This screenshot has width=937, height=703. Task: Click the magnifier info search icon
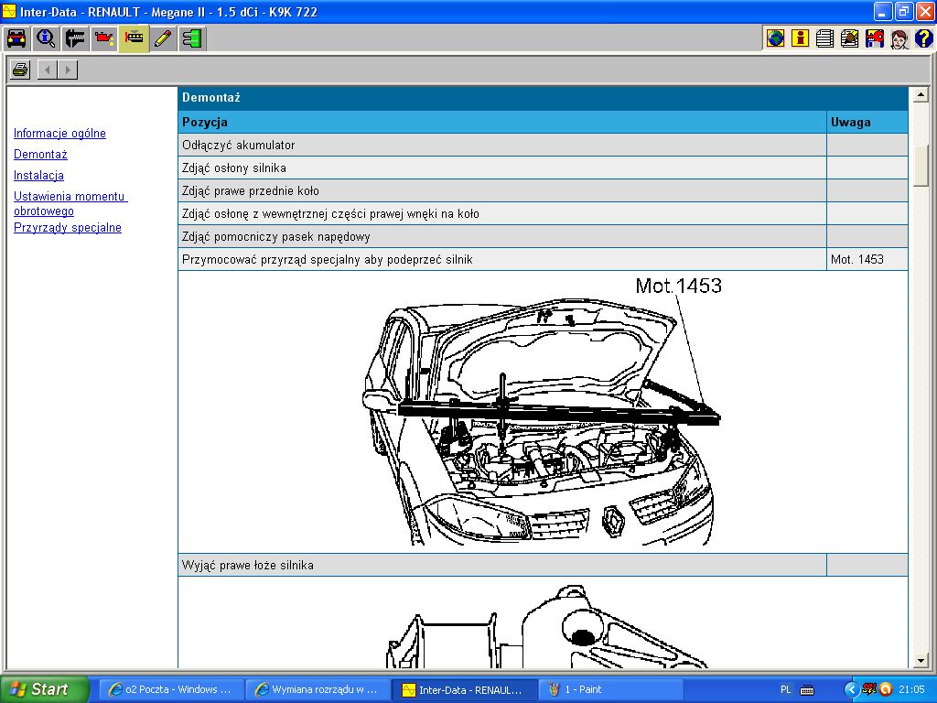[x=46, y=38]
